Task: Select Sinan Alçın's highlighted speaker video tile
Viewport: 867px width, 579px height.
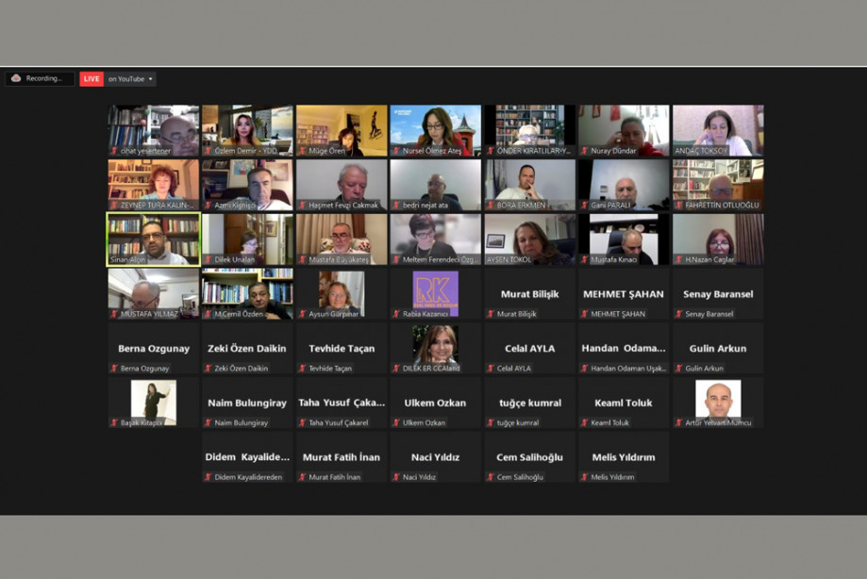Action: 153,239
